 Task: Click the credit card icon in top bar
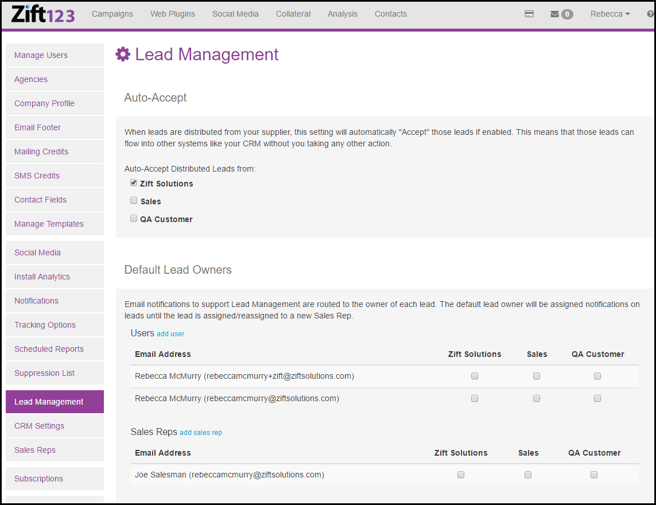(529, 14)
